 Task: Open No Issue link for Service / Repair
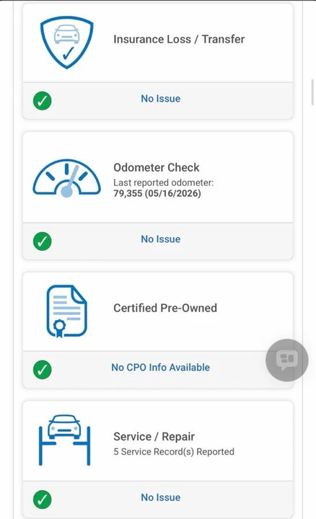pyautogui.click(x=161, y=497)
